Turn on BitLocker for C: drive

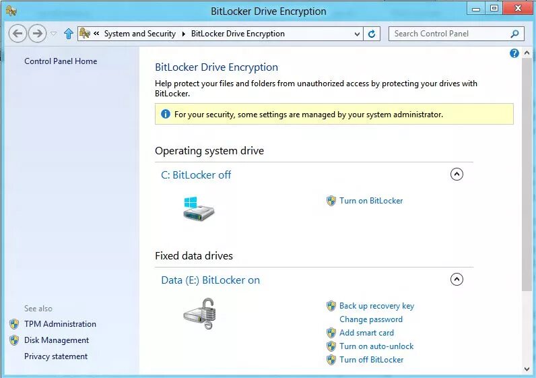[x=371, y=201]
